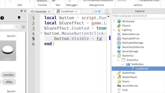Screen dimensions: 165x93
Task: Collapse the TextButton tree node
Action: click(x=123, y=64)
